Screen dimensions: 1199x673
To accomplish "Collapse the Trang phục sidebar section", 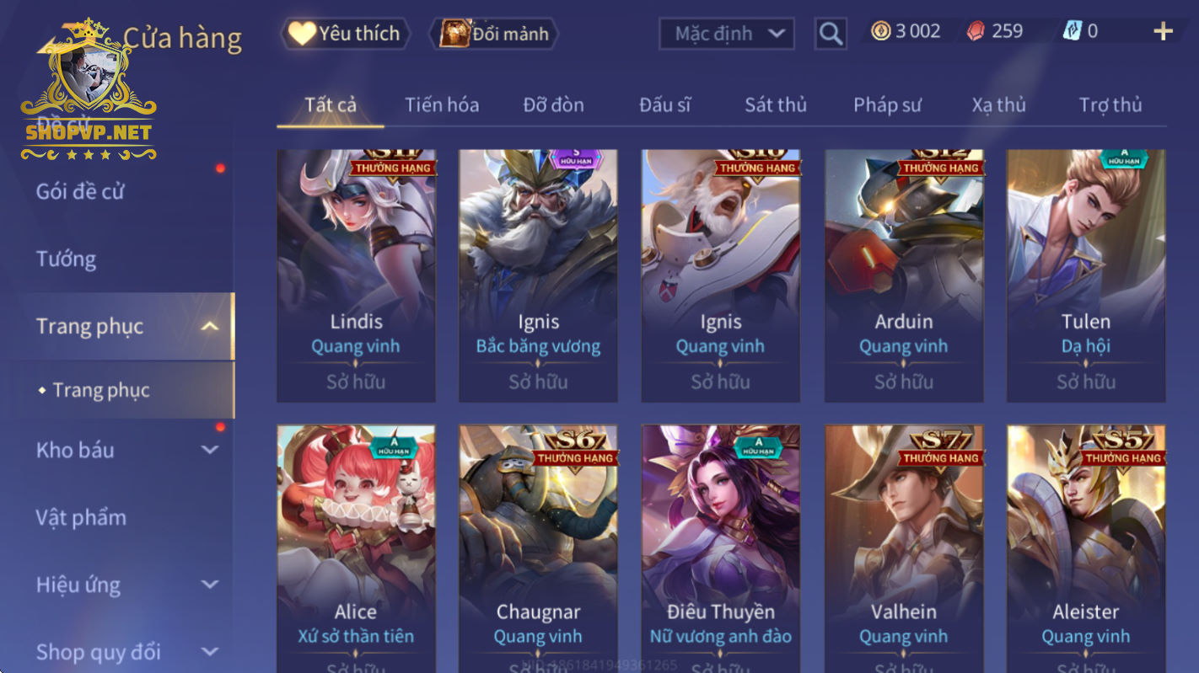I will point(210,327).
